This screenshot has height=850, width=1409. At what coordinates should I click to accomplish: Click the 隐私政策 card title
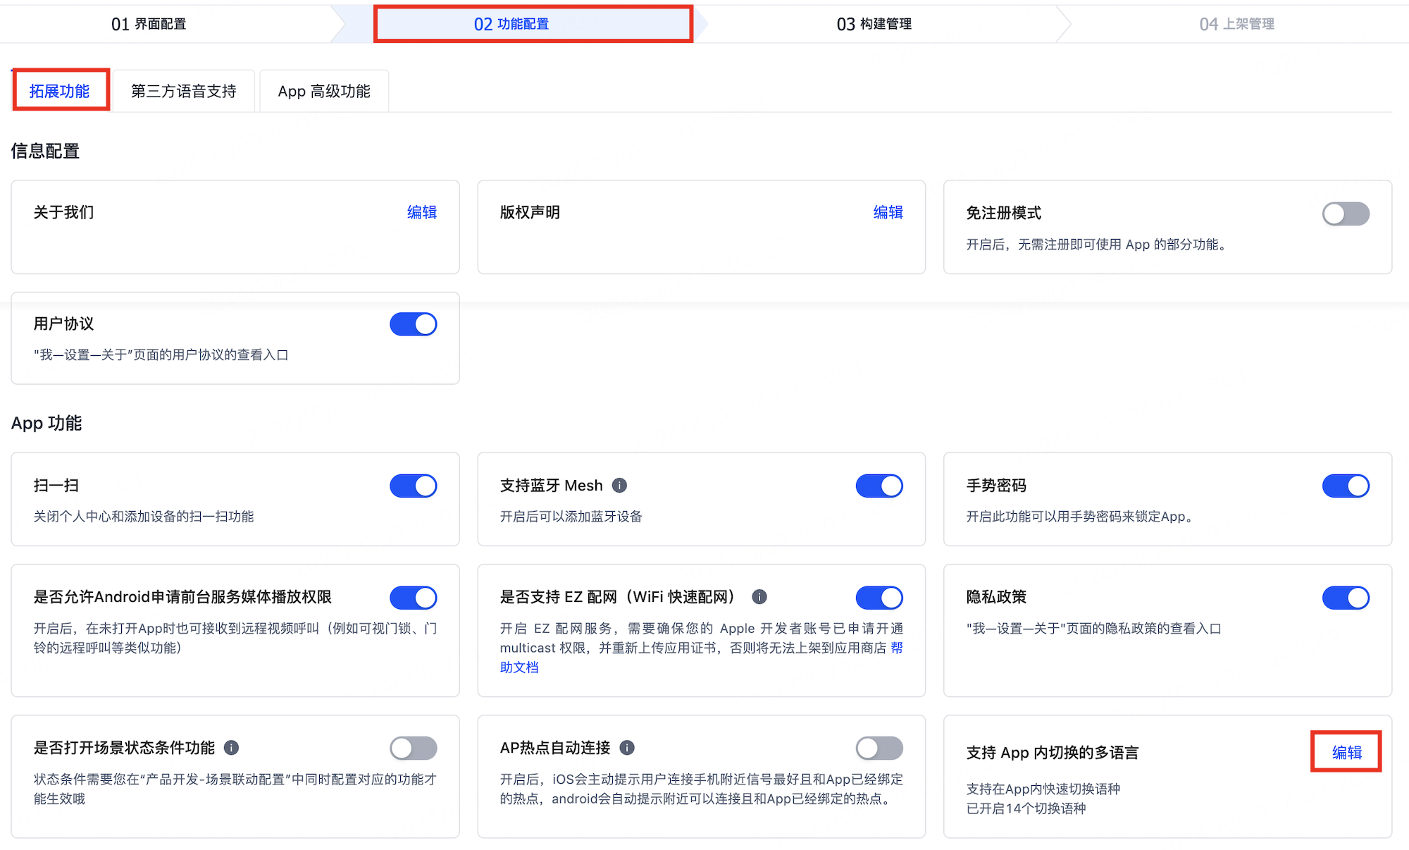(x=996, y=597)
